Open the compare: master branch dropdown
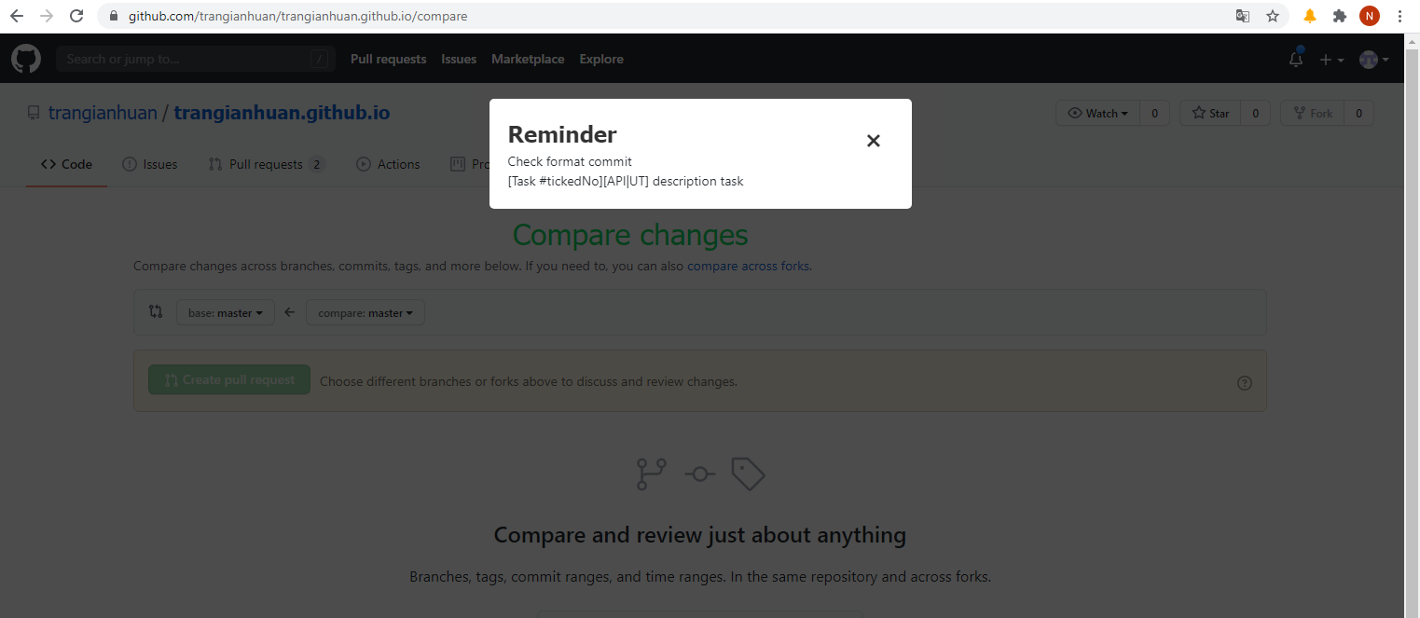Viewport: 1420px width, 618px height. point(365,313)
